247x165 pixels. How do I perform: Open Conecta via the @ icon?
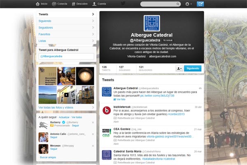click(54, 4)
